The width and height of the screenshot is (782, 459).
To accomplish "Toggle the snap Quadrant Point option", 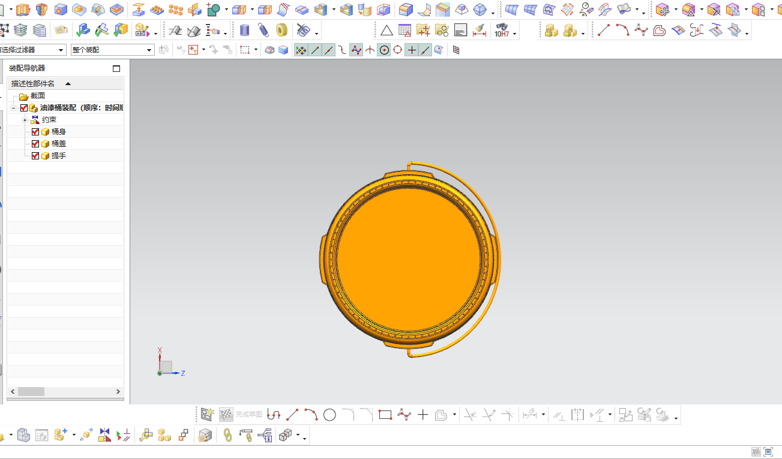I will click(x=397, y=50).
